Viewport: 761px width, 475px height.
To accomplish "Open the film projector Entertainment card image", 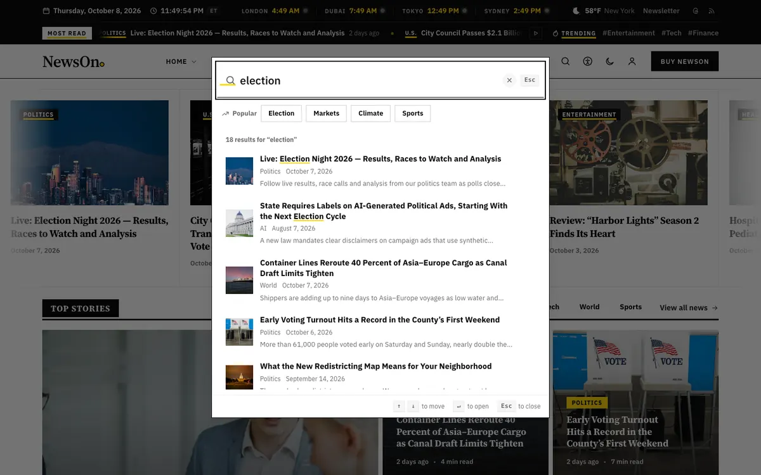I will point(628,153).
